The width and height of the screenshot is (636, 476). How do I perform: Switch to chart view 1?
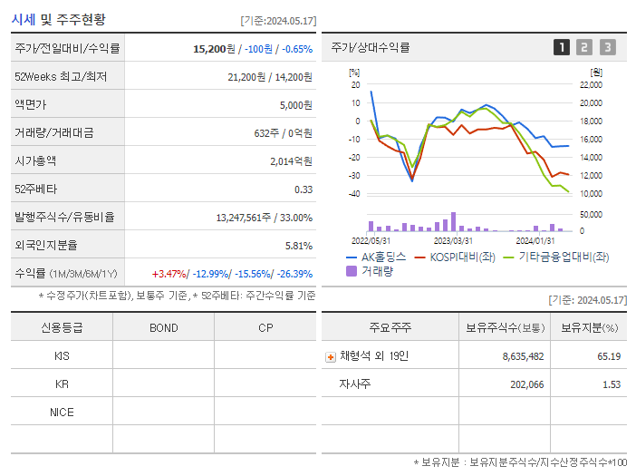[562, 47]
